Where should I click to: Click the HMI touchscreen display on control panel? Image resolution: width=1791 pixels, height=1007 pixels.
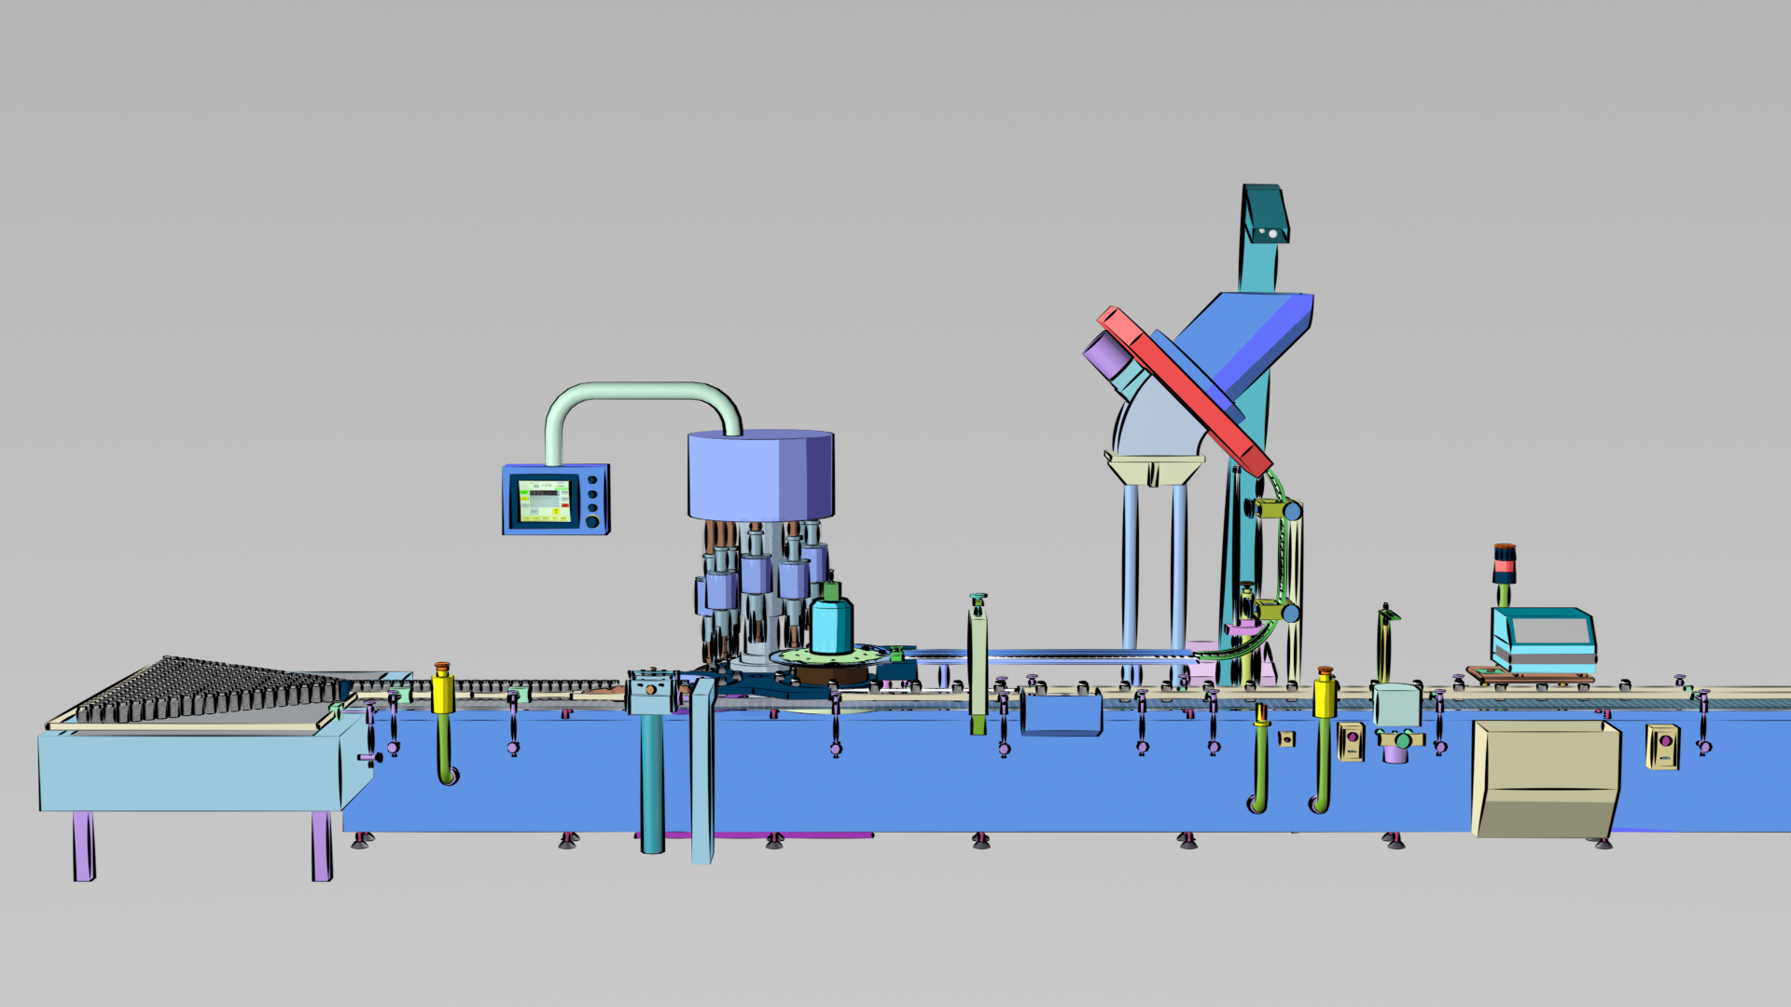click(x=544, y=501)
